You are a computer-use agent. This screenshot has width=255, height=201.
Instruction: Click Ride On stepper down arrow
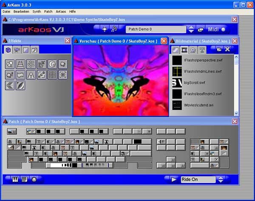point(221,181)
